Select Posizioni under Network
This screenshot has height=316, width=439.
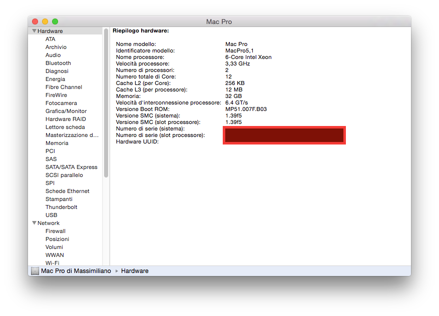point(57,239)
